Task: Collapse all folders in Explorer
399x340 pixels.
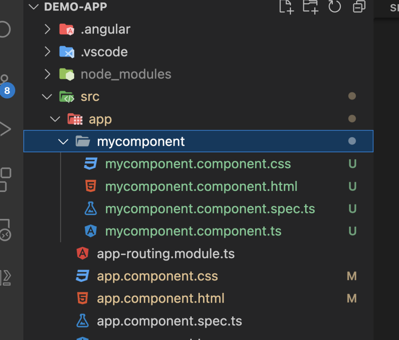Action: click(x=359, y=6)
